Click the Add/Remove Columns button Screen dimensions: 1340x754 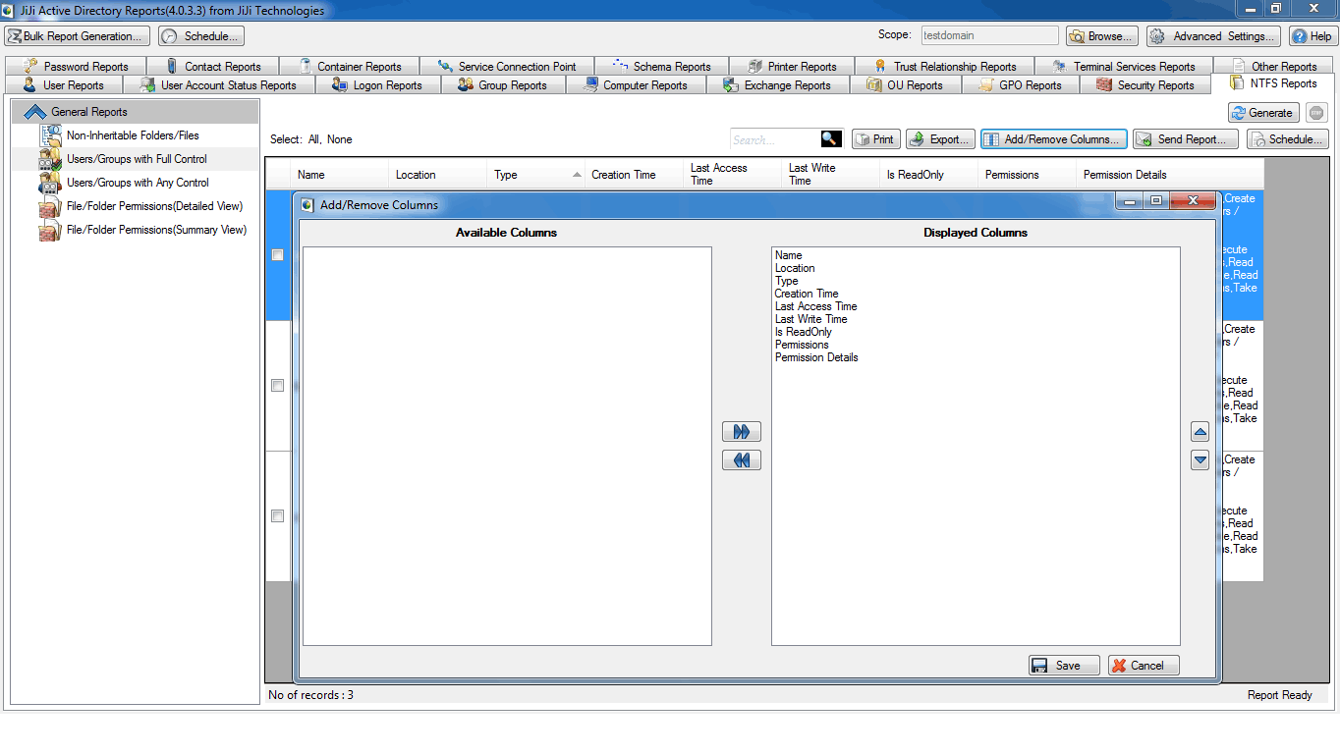1054,139
